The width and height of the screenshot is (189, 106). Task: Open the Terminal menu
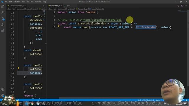38,2
